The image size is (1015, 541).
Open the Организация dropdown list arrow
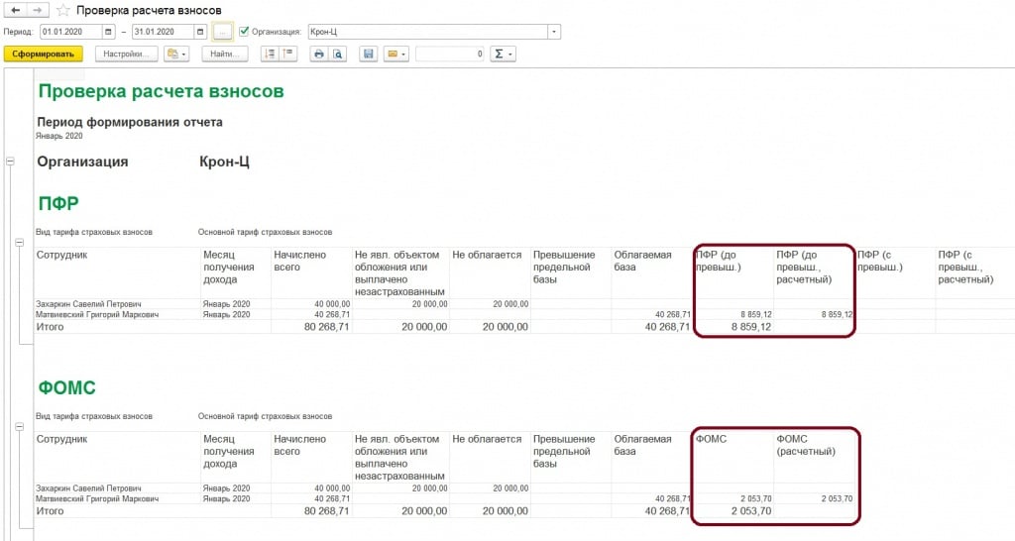pyautogui.click(x=554, y=32)
